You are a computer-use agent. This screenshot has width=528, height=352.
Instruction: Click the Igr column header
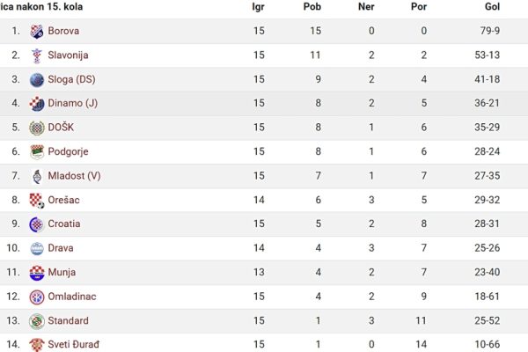pos(258,7)
